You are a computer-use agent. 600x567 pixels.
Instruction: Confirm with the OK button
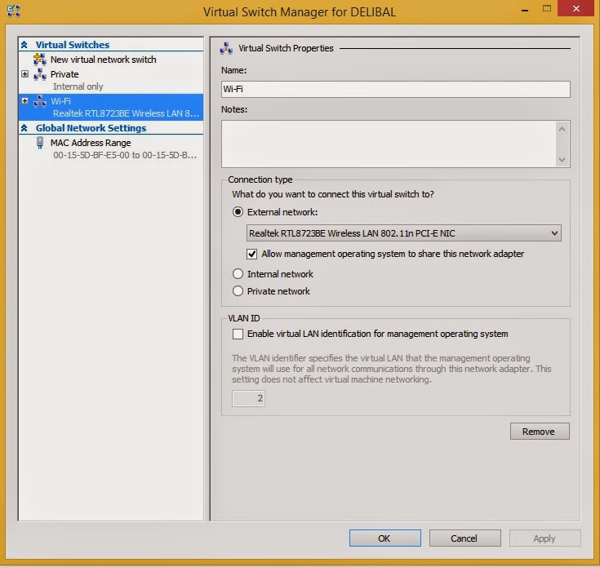pyautogui.click(x=384, y=538)
